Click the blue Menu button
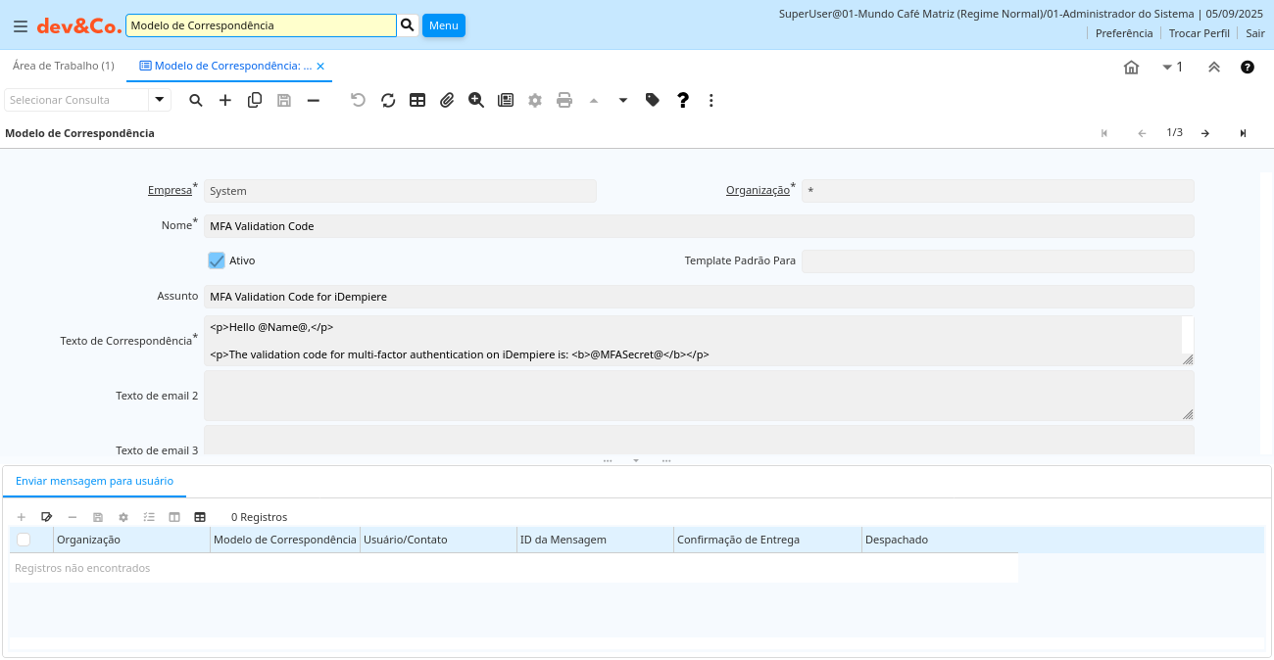Screen dimensions: 1274x660 coord(443,25)
